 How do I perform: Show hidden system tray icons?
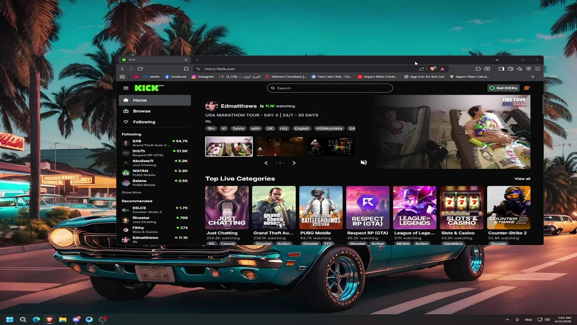[508, 320]
